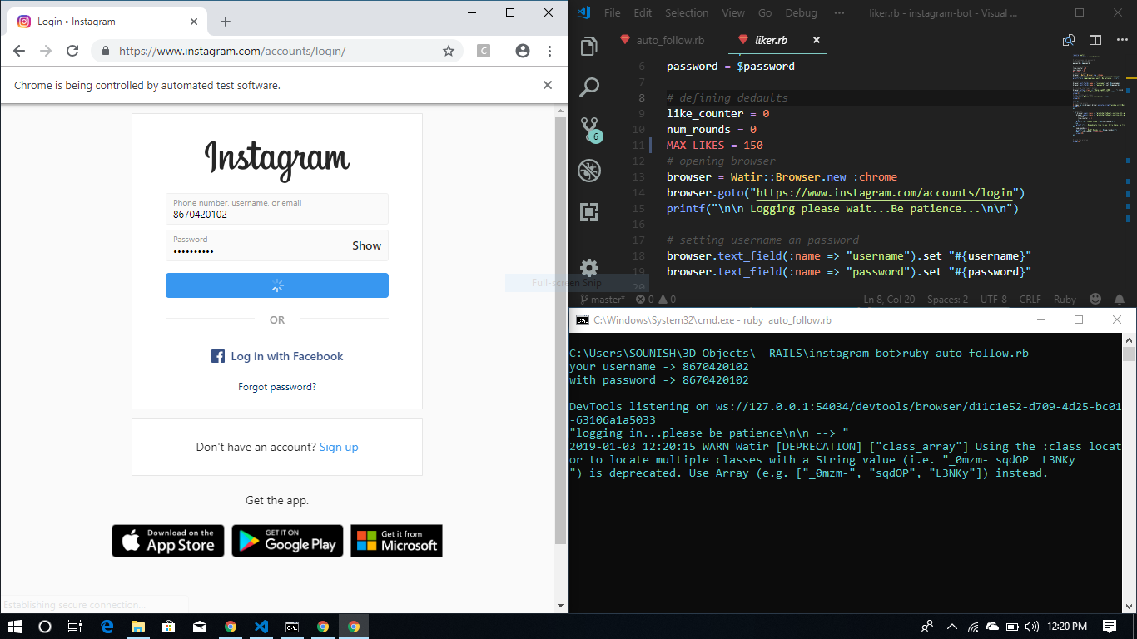The image size is (1137, 639).
Task: View site info via padlock icon
Action: 105,51
